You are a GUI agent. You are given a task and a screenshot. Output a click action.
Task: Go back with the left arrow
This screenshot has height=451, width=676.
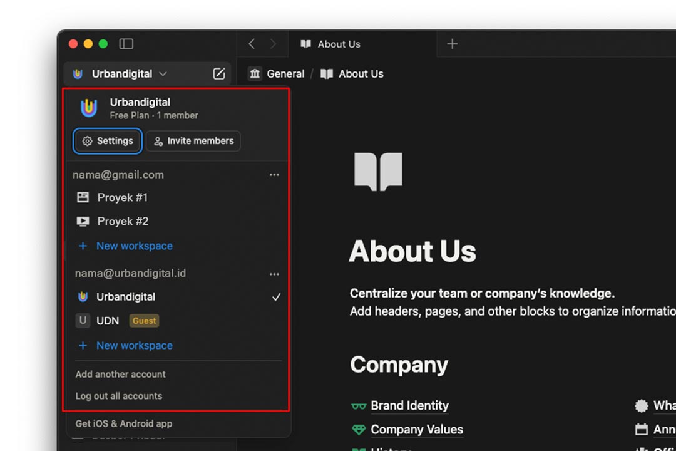(252, 44)
